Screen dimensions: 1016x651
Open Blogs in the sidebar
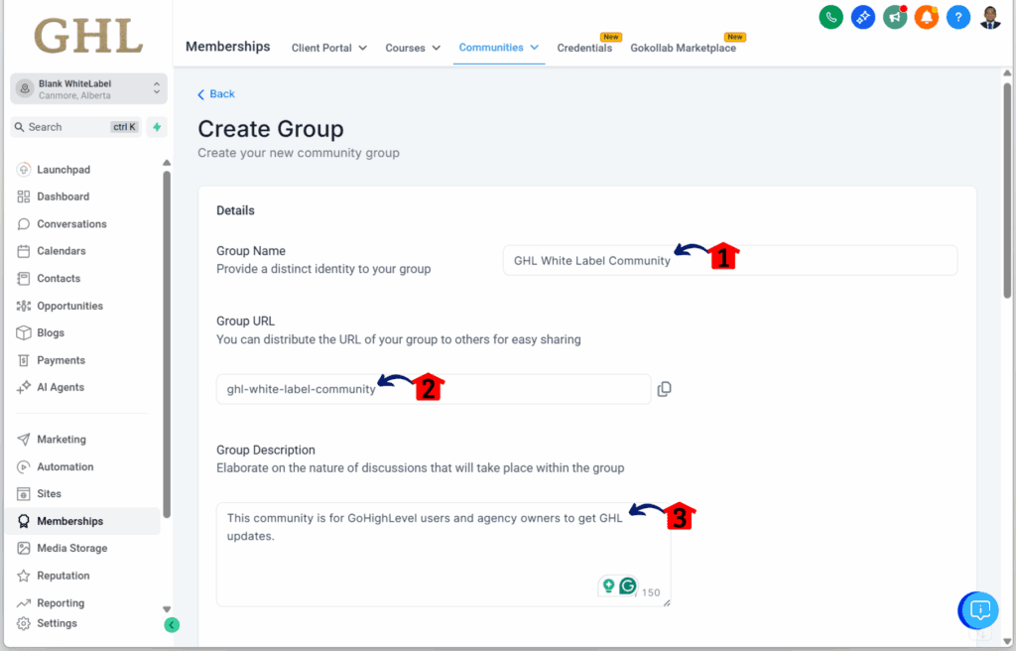(40, 332)
